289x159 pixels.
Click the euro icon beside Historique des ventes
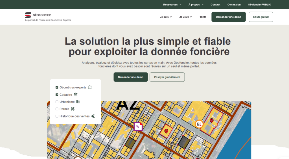pyautogui.click(x=93, y=116)
